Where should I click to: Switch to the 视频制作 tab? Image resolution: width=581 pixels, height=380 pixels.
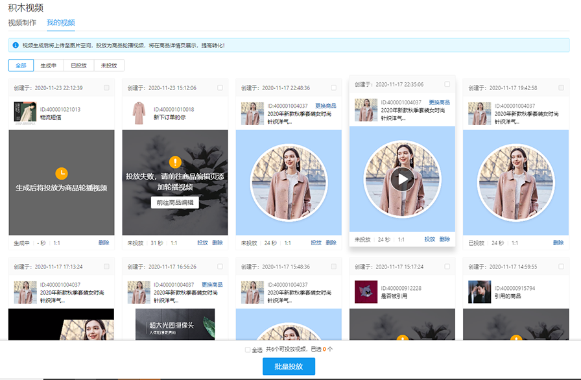tap(22, 23)
